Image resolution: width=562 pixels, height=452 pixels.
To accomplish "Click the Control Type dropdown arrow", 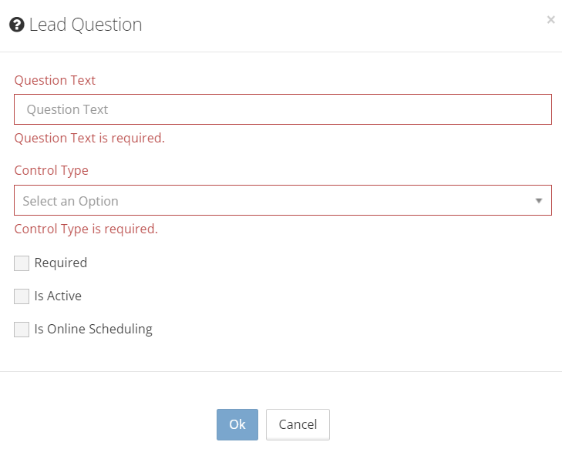I will click(x=539, y=201).
